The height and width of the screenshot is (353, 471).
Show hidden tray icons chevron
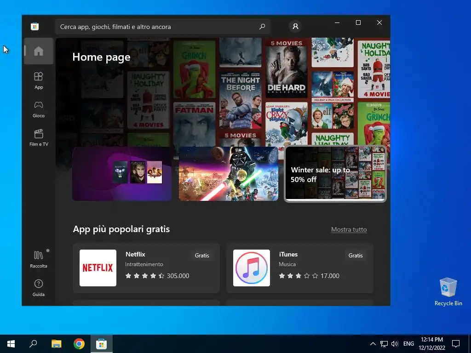click(x=373, y=344)
